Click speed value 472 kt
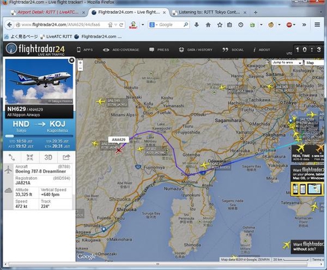Image resolution: width=327 pixels, height=270 pixels. point(22,206)
